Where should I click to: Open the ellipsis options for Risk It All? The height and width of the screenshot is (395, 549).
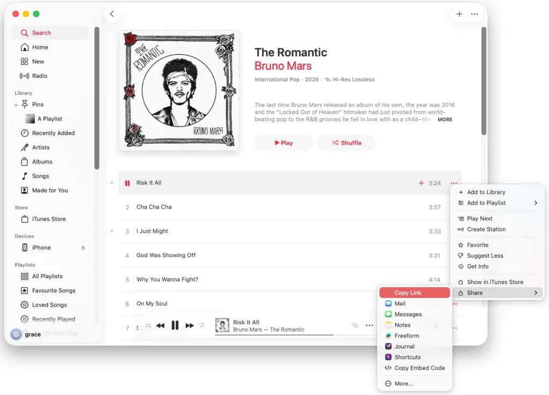tap(453, 183)
